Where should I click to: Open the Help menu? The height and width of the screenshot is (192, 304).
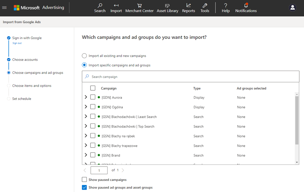click(226, 8)
